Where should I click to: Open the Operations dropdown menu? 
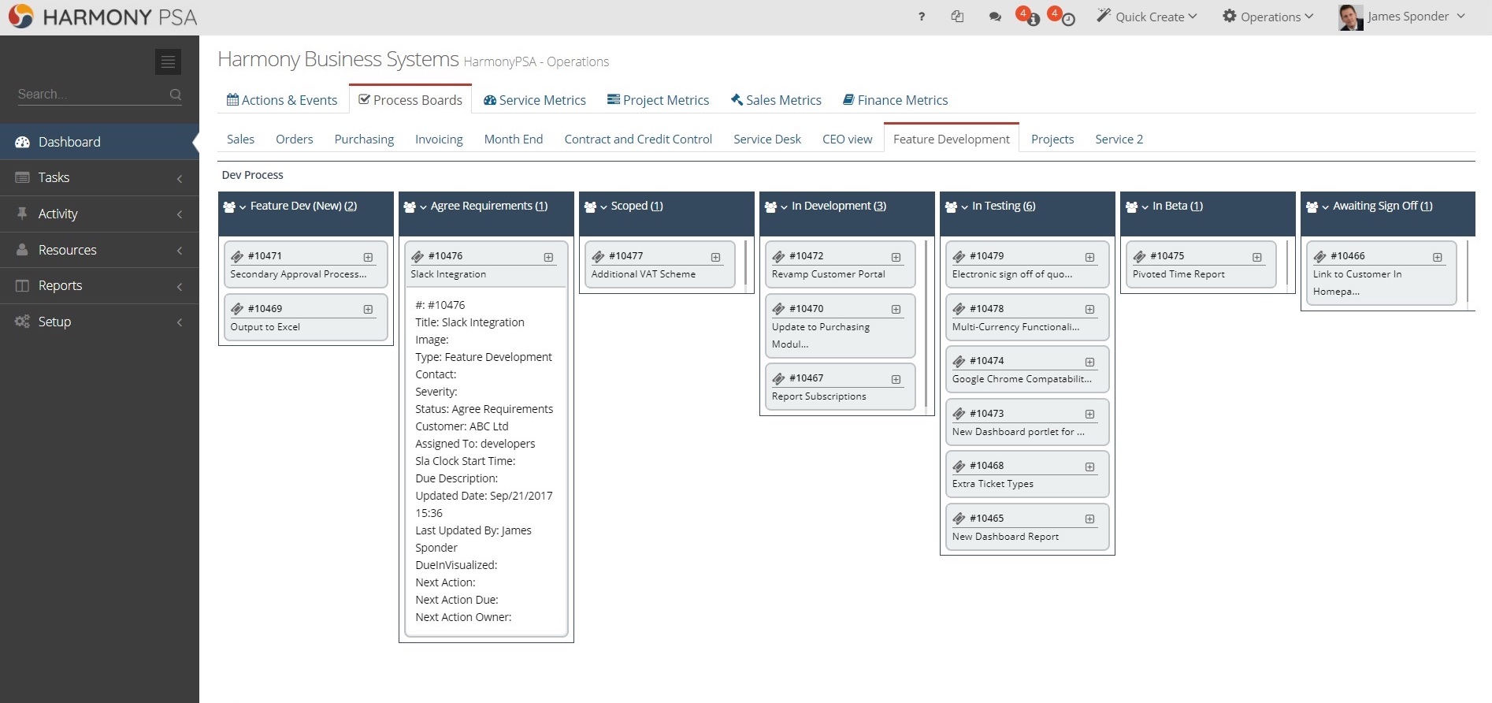coord(1268,17)
